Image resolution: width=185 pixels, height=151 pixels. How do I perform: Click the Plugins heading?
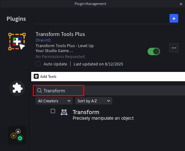tap(16, 19)
